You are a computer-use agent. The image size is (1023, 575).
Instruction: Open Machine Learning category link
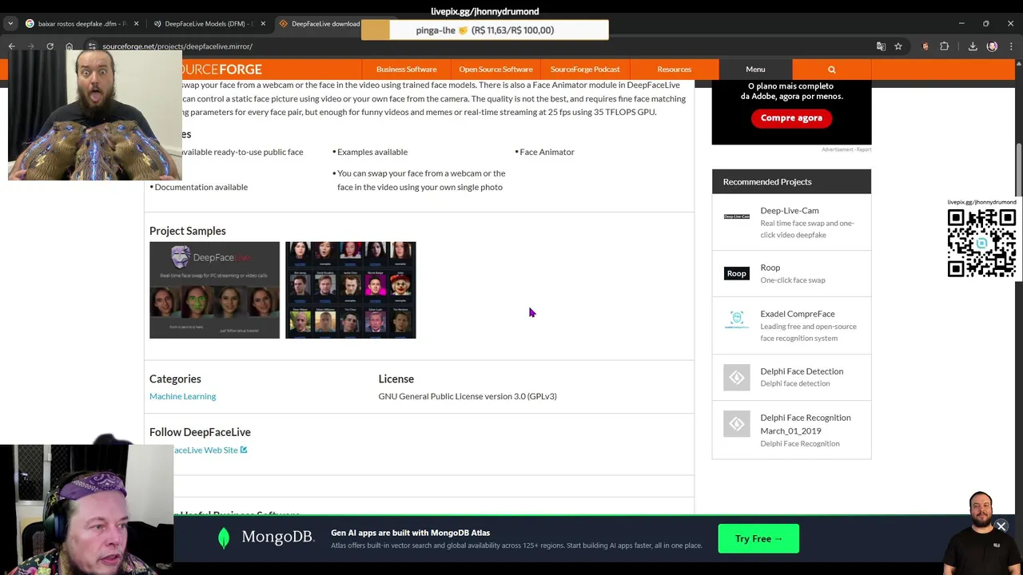pyautogui.click(x=182, y=396)
